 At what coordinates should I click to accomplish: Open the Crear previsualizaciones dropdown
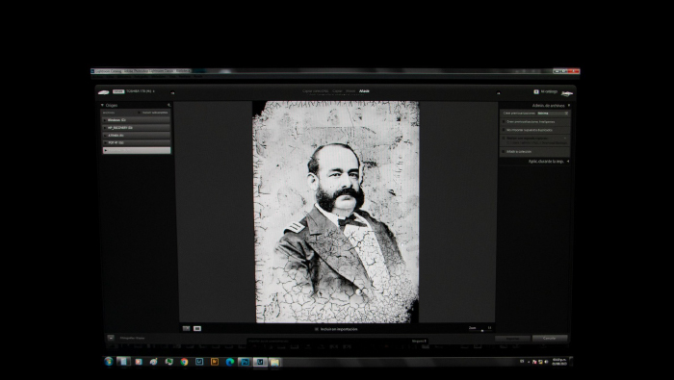553,114
